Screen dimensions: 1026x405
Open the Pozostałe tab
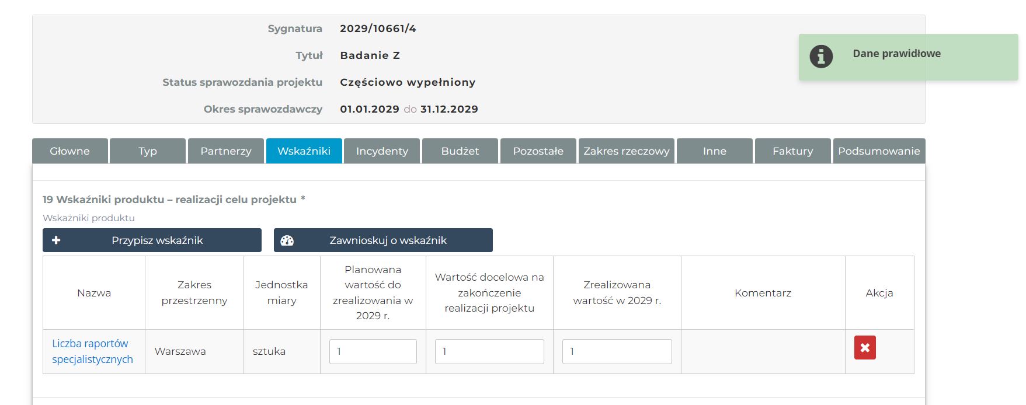tap(538, 151)
